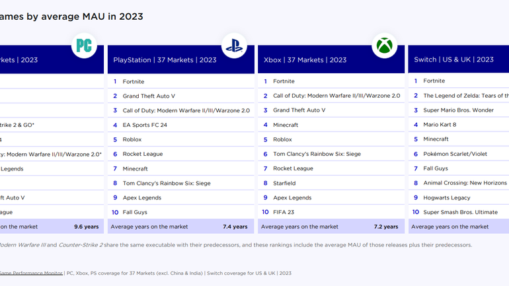Screen dimensions: 509x286
Task: Open the Game Performance Monitor link
Action: [31, 273]
